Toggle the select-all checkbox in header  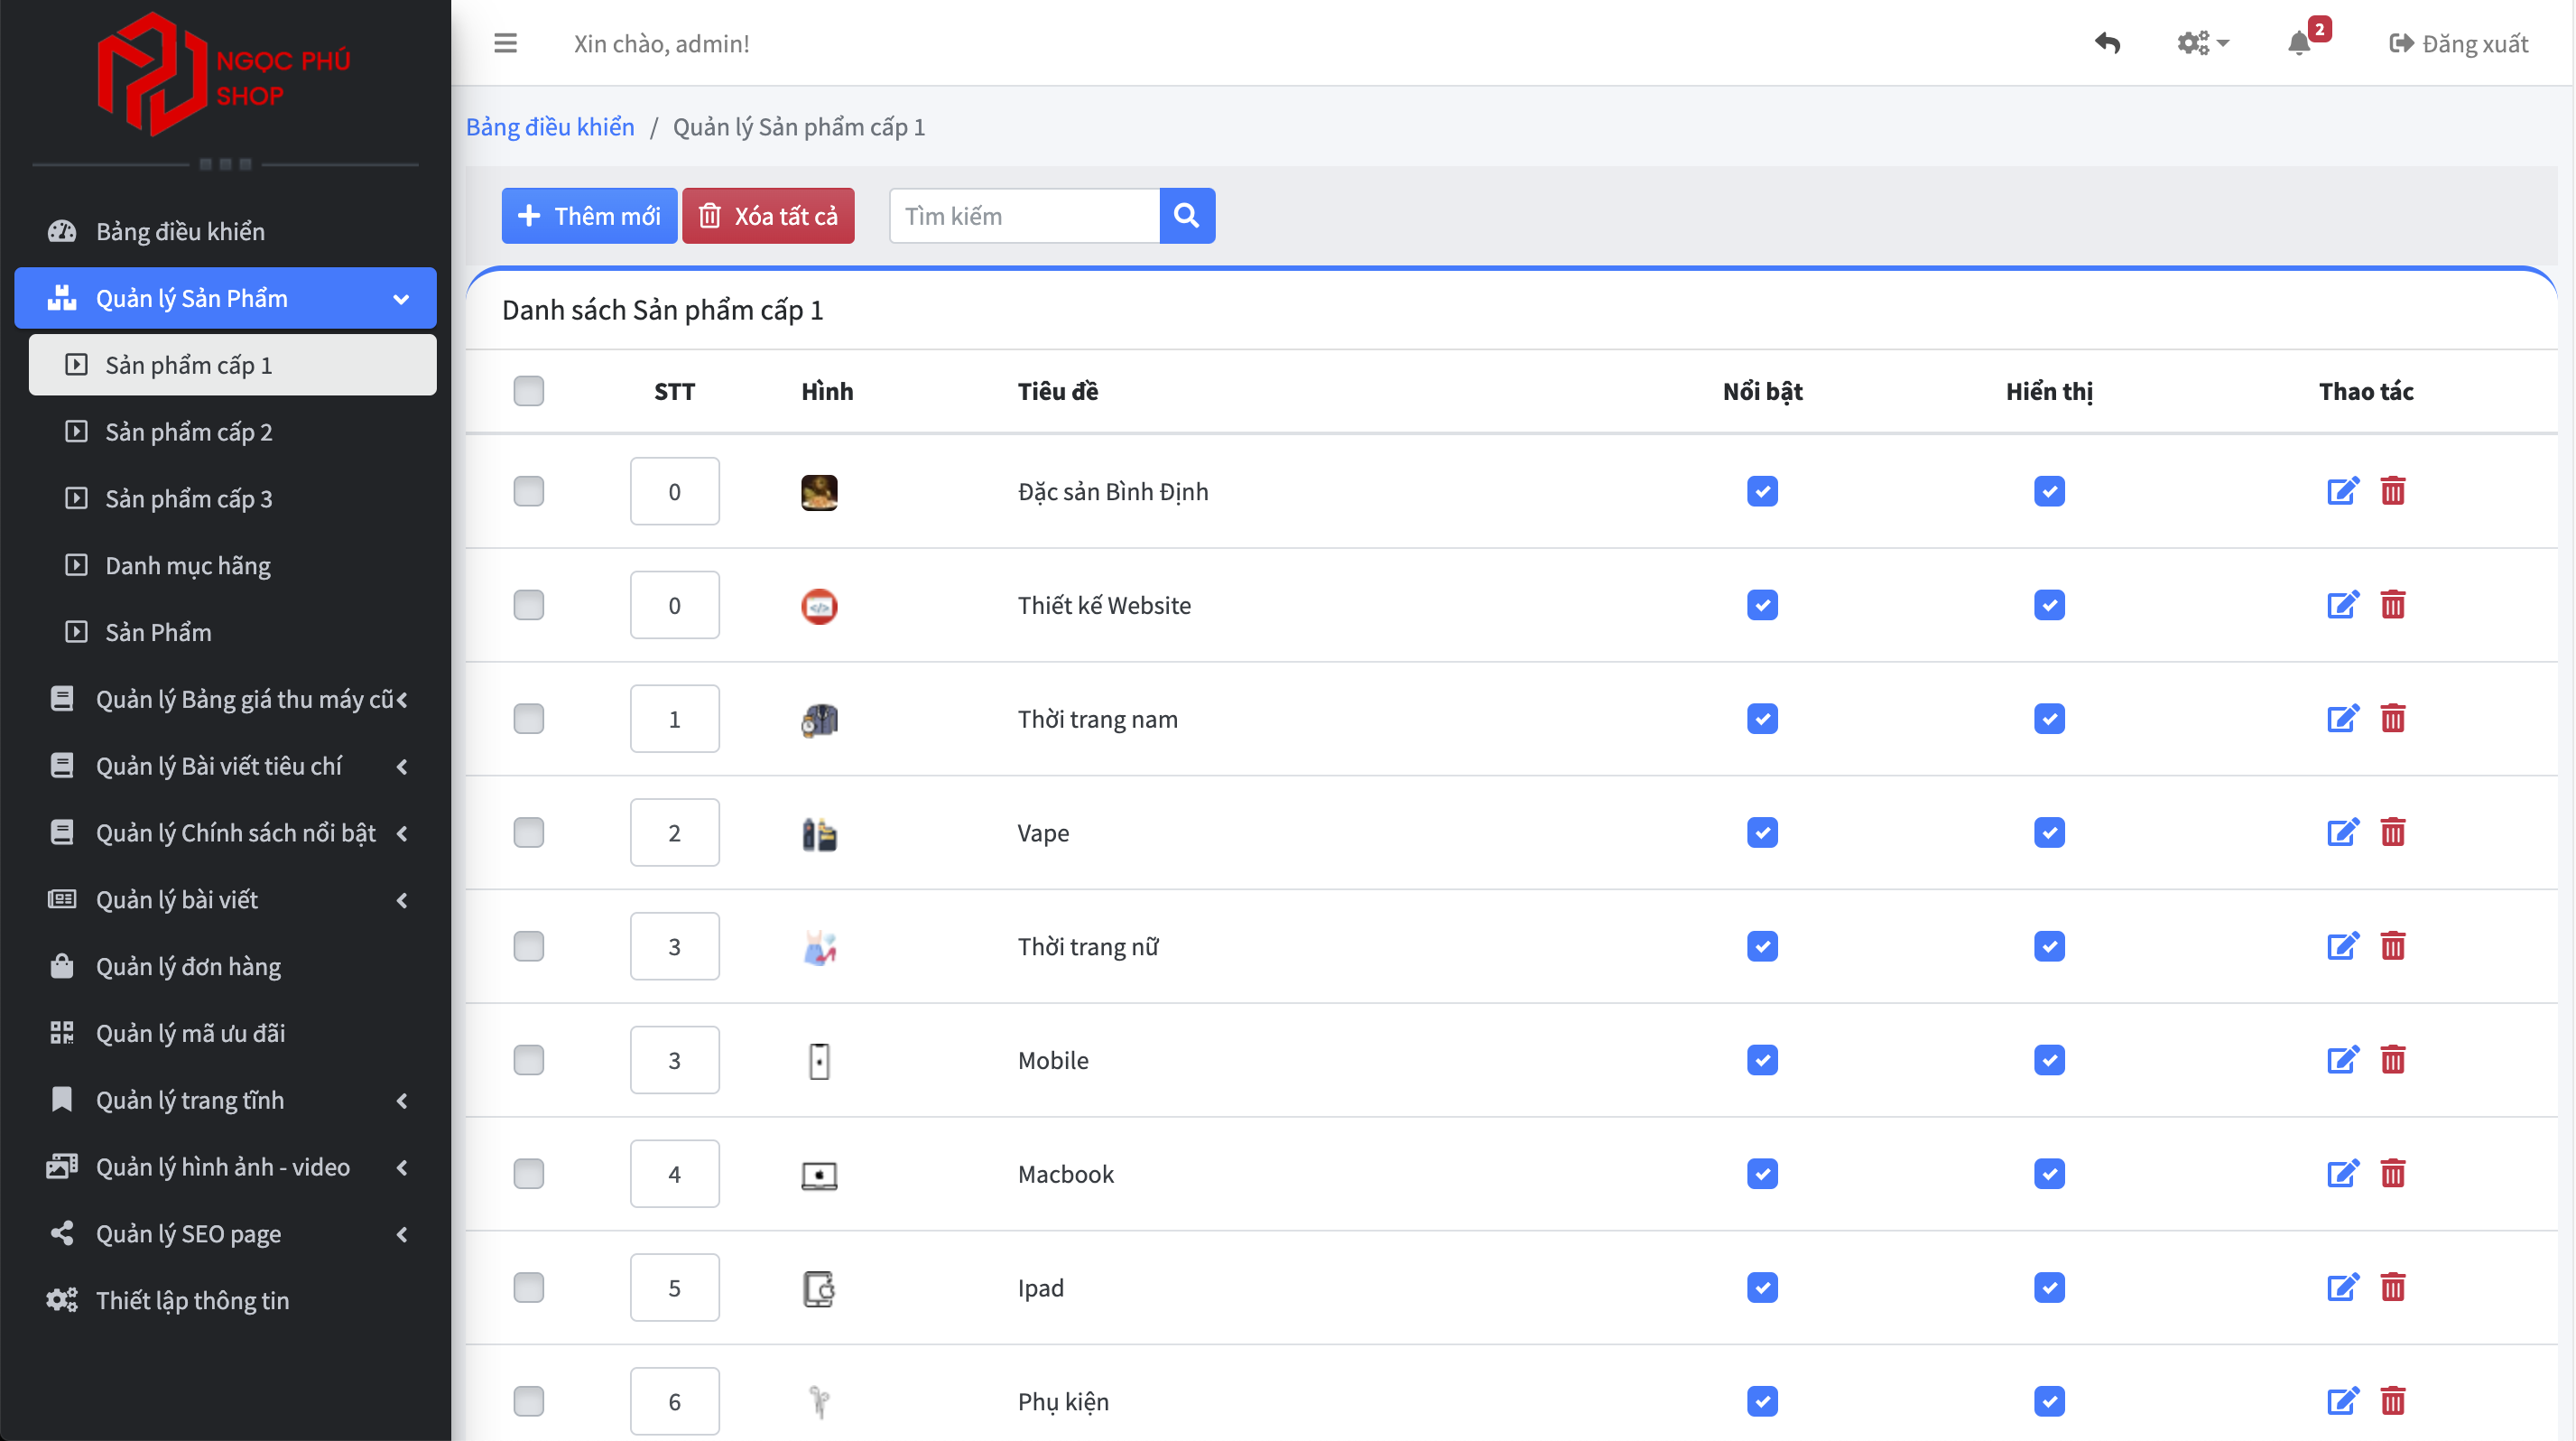[528, 391]
